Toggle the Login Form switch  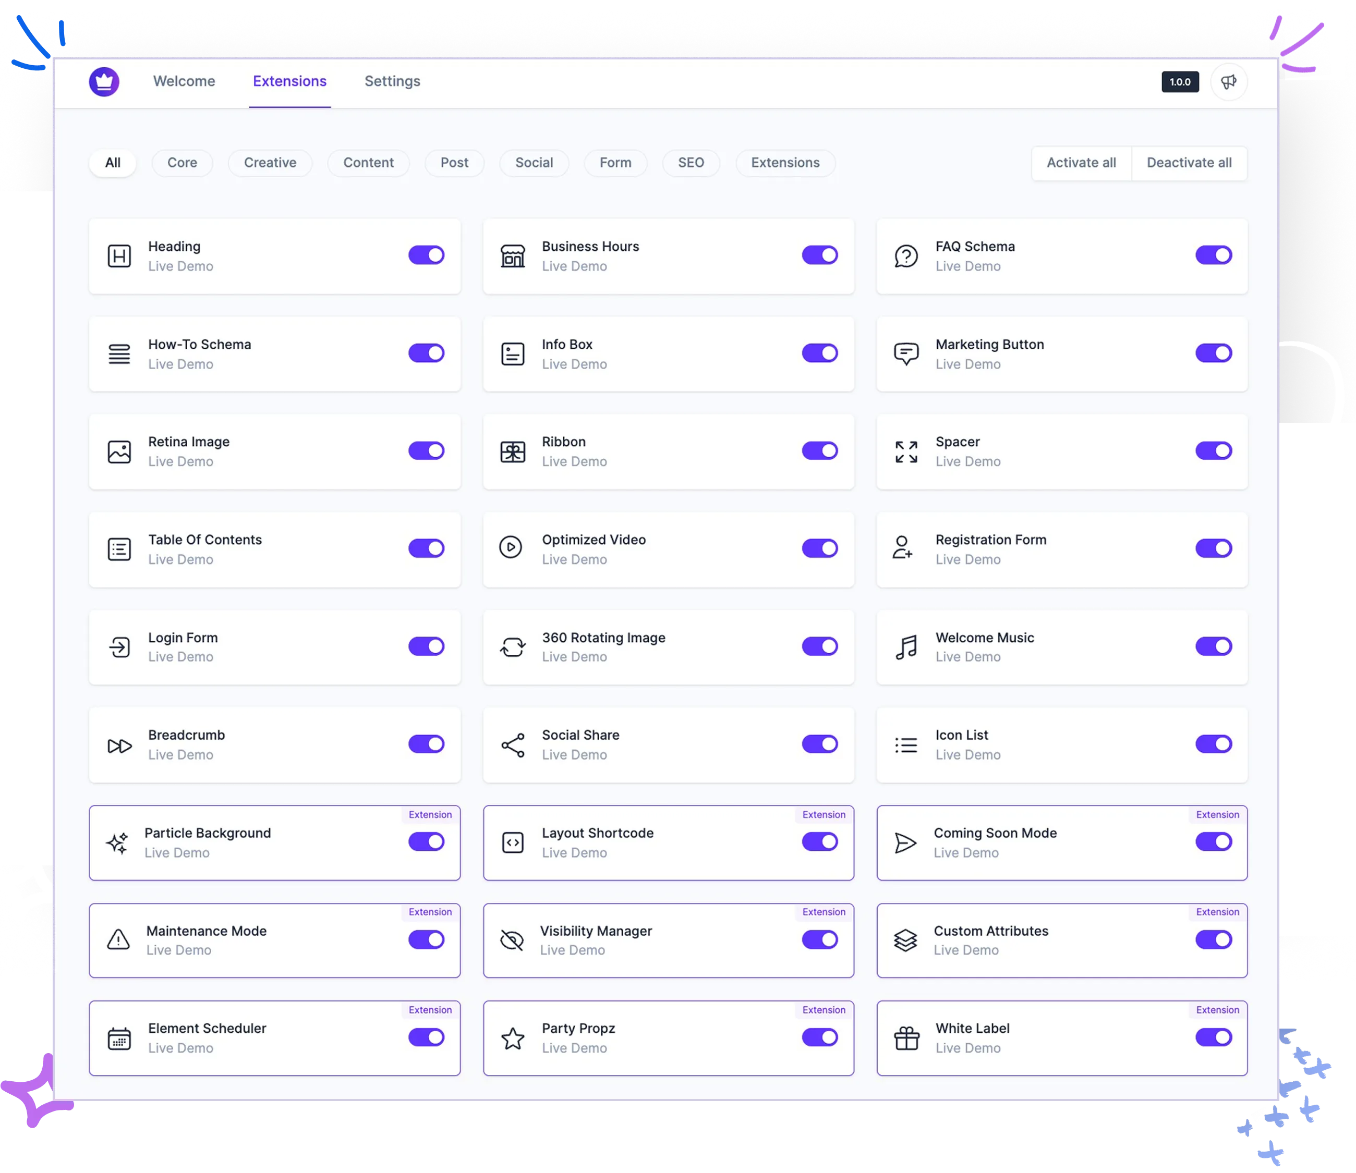tap(426, 646)
